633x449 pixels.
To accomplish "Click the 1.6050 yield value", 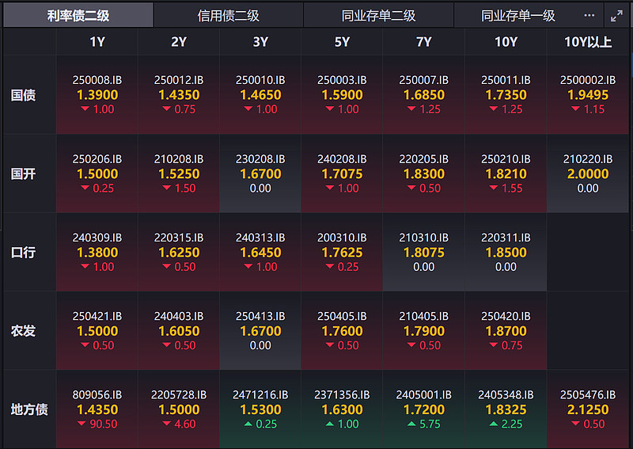I will pyautogui.click(x=179, y=331).
